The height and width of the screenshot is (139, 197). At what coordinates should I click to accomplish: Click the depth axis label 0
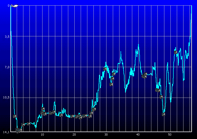coord(8,6)
